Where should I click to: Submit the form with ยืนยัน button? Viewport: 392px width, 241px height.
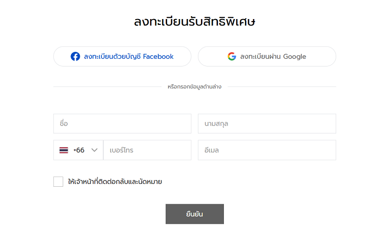pyautogui.click(x=195, y=214)
